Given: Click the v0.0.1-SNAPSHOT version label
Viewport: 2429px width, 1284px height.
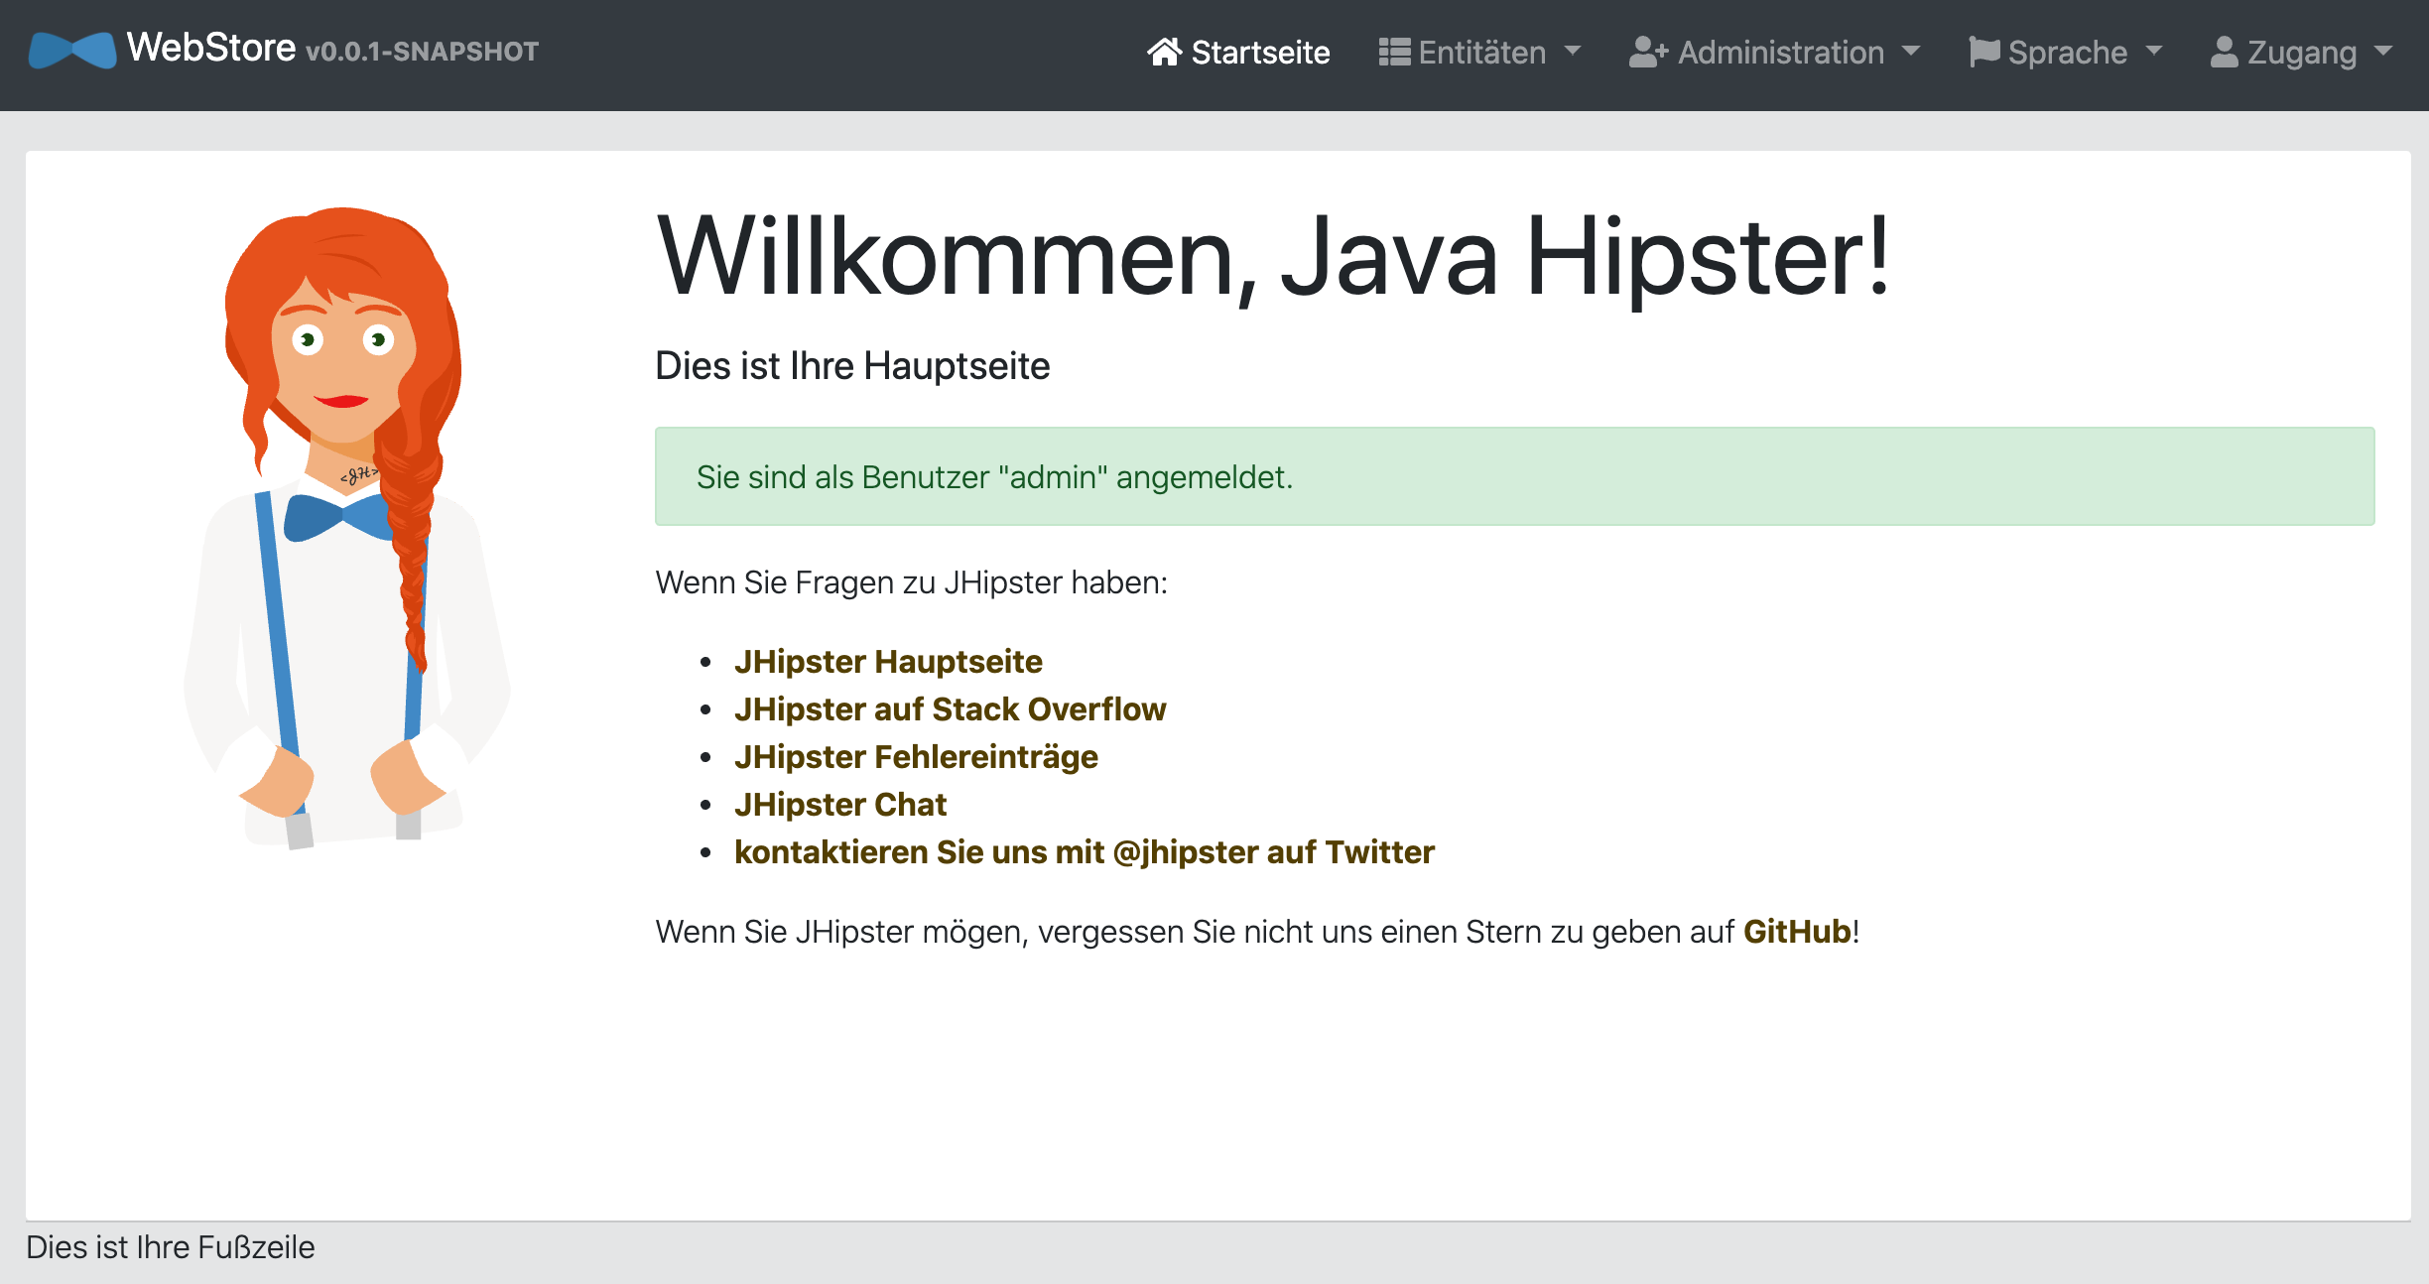Looking at the screenshot, I should 422,52.
